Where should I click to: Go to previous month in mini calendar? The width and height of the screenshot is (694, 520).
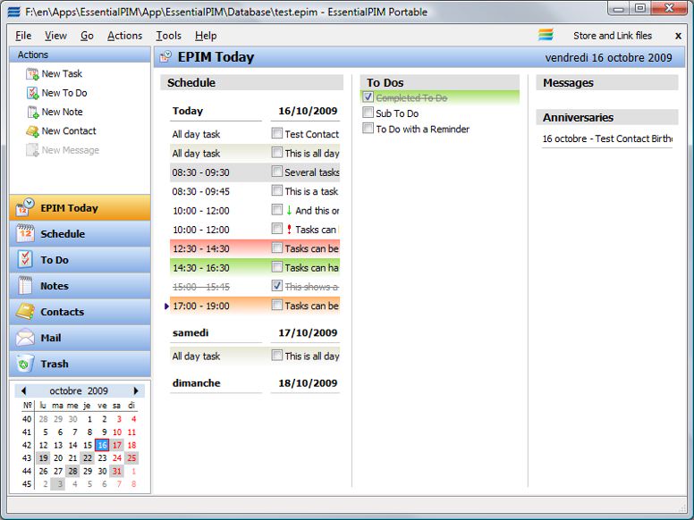click(x=23, y=391)
